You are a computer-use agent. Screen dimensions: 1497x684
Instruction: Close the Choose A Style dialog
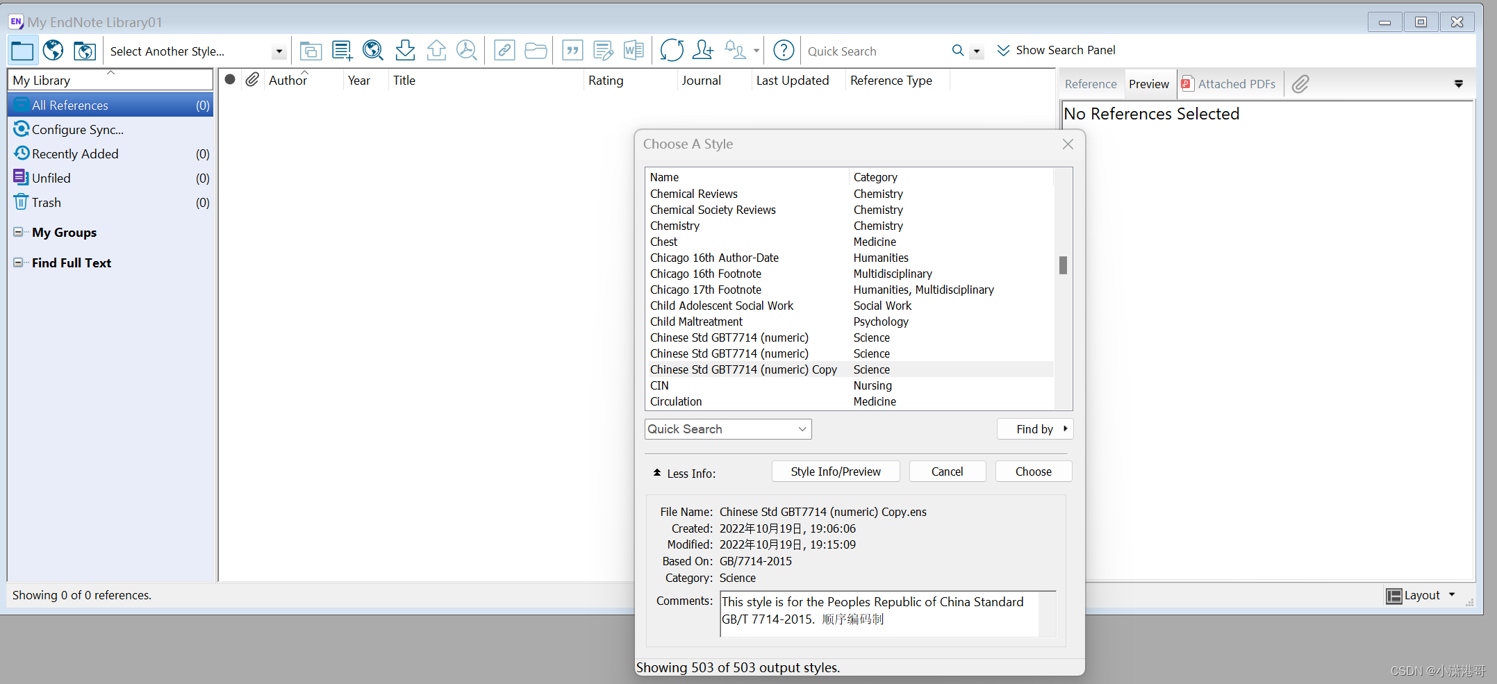click(x=1068, y=144)
